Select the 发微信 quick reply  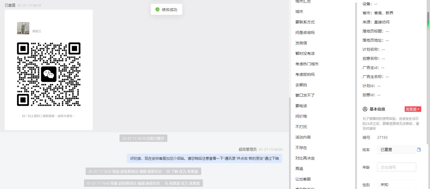pyautogui.click(x=301, y=43)
